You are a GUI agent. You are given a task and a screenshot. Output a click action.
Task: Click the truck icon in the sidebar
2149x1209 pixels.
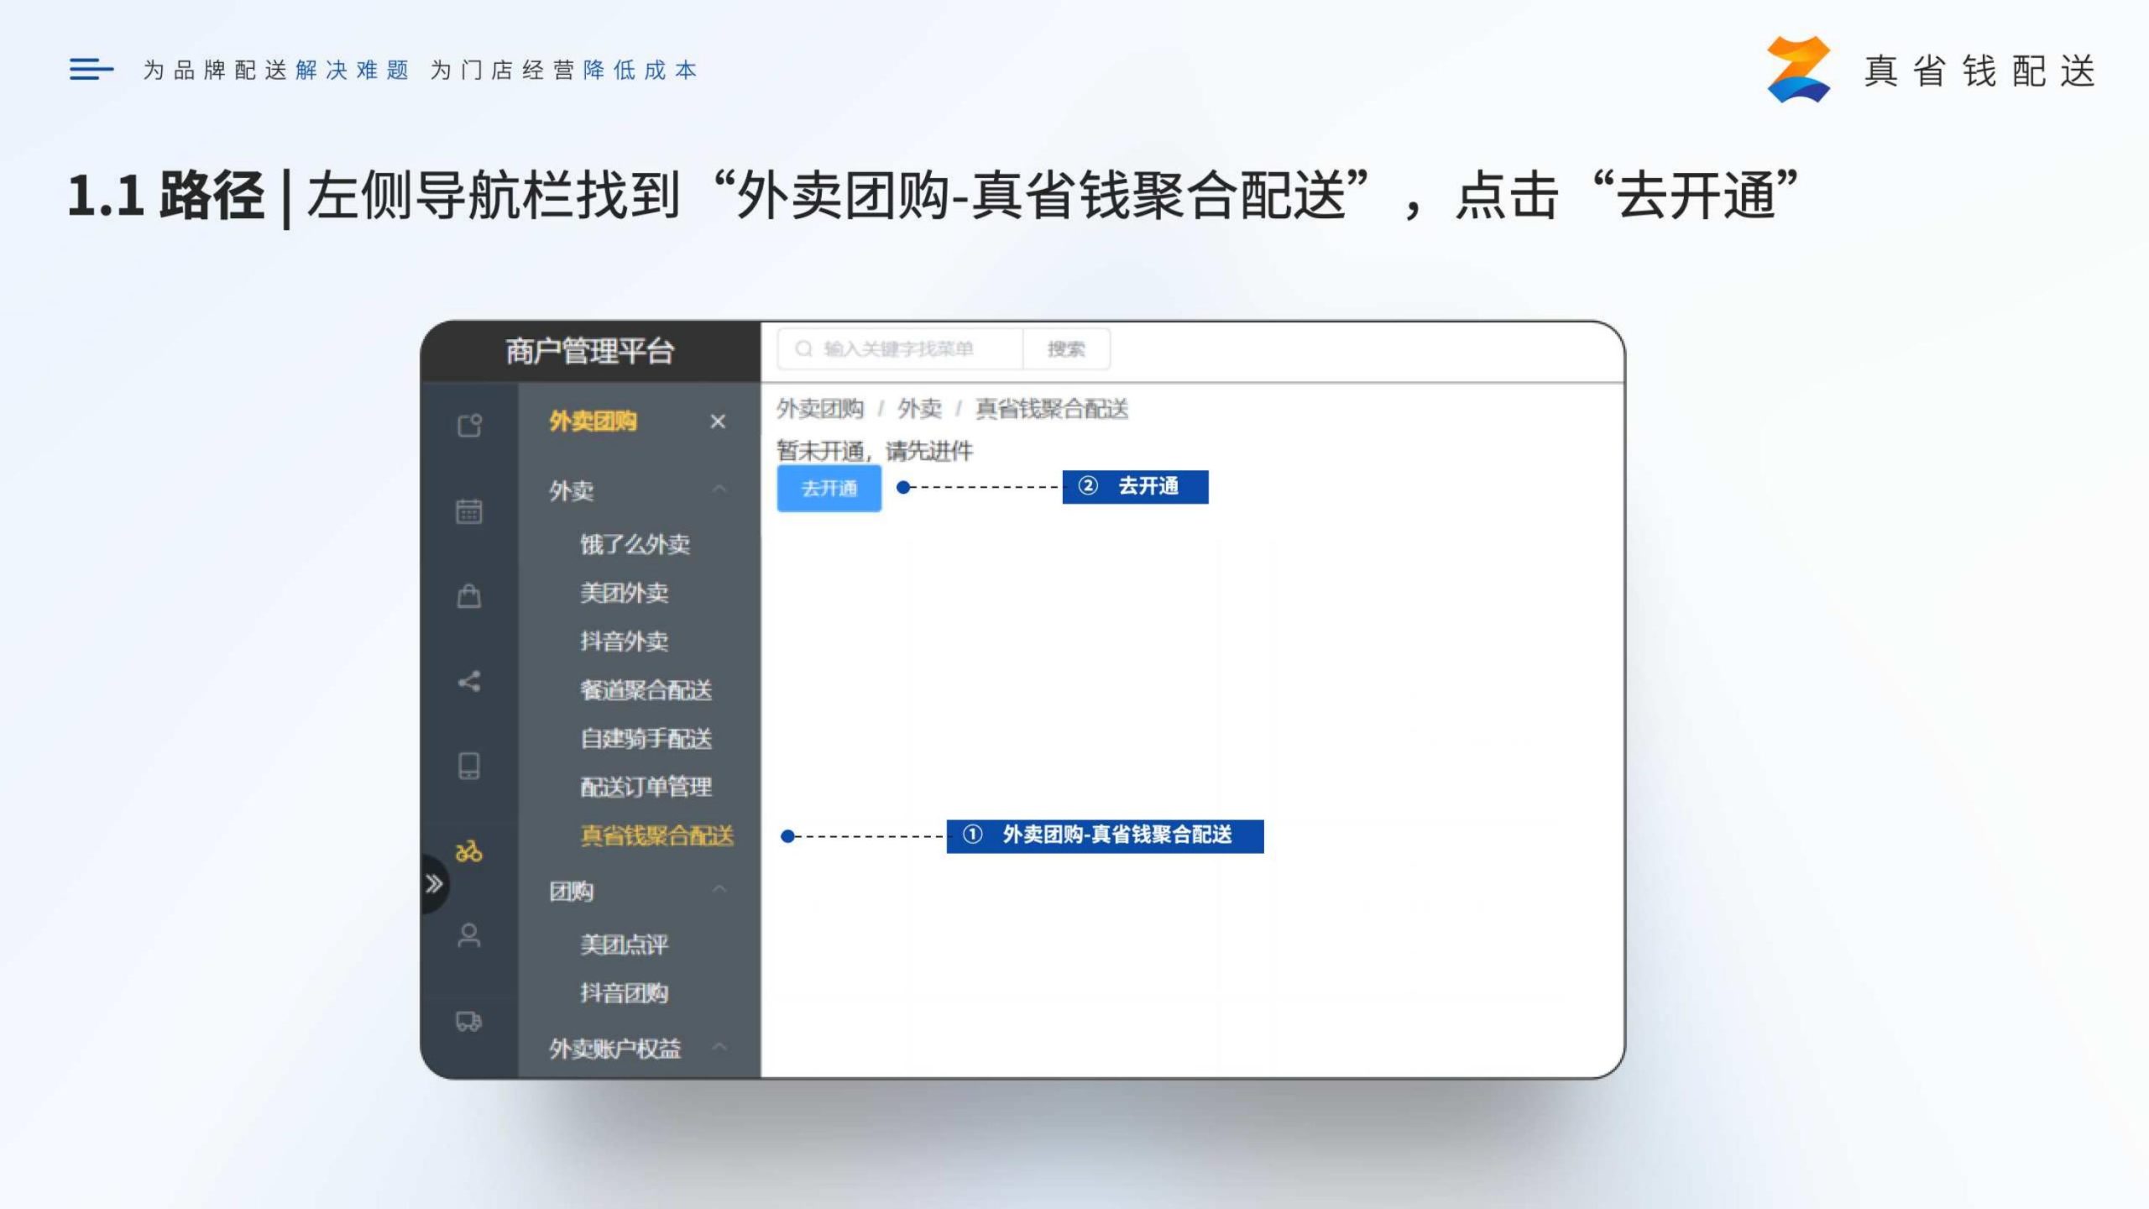pos(468,1021)
